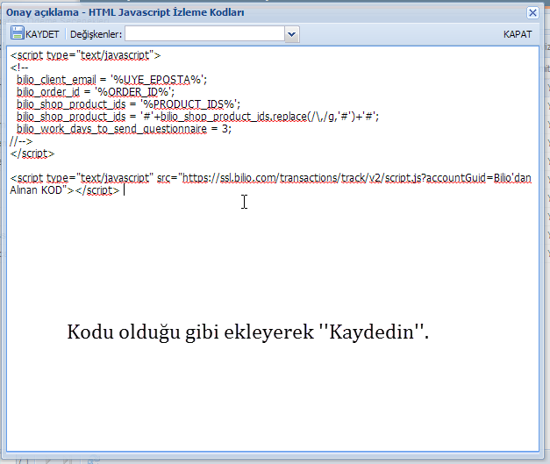
Task: Click the first closing '</script>' line
Action: tap(32, 153)
